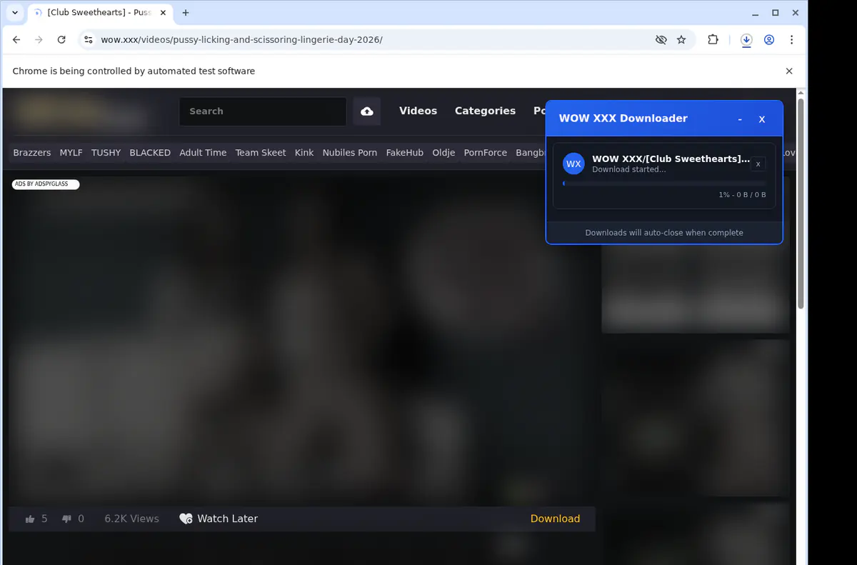This screenshot has width=857, height=565.
Task: Click the thumbs up like icon
Action: point(30,519)
